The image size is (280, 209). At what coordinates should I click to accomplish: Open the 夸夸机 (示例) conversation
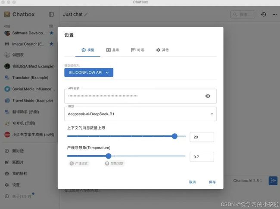(29, 123)
